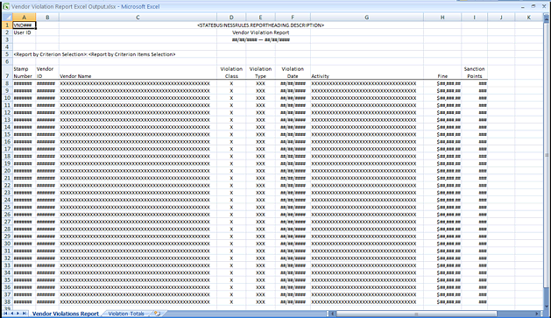Click the STATEBUSINESSRULES.REPORTHEADING.DESCRIPTION cell
This screenshot has height=318, width=551.
click(x=261, y=25)
